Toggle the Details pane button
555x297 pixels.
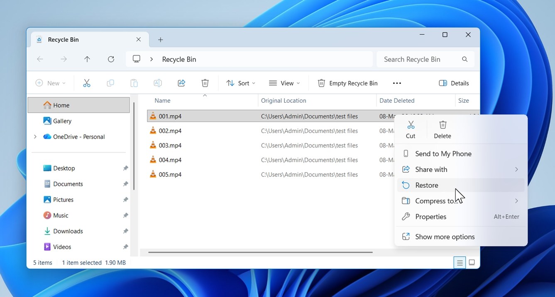(x=454, y=83)
